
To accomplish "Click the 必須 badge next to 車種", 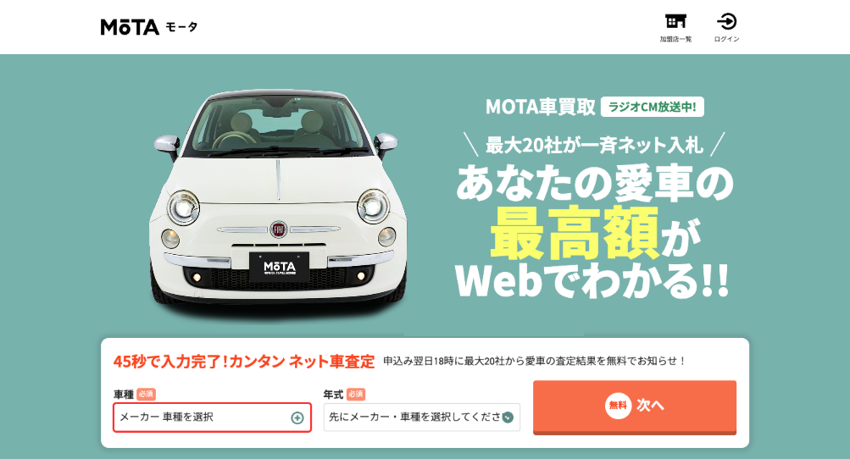I will click(x=146, y=394).
